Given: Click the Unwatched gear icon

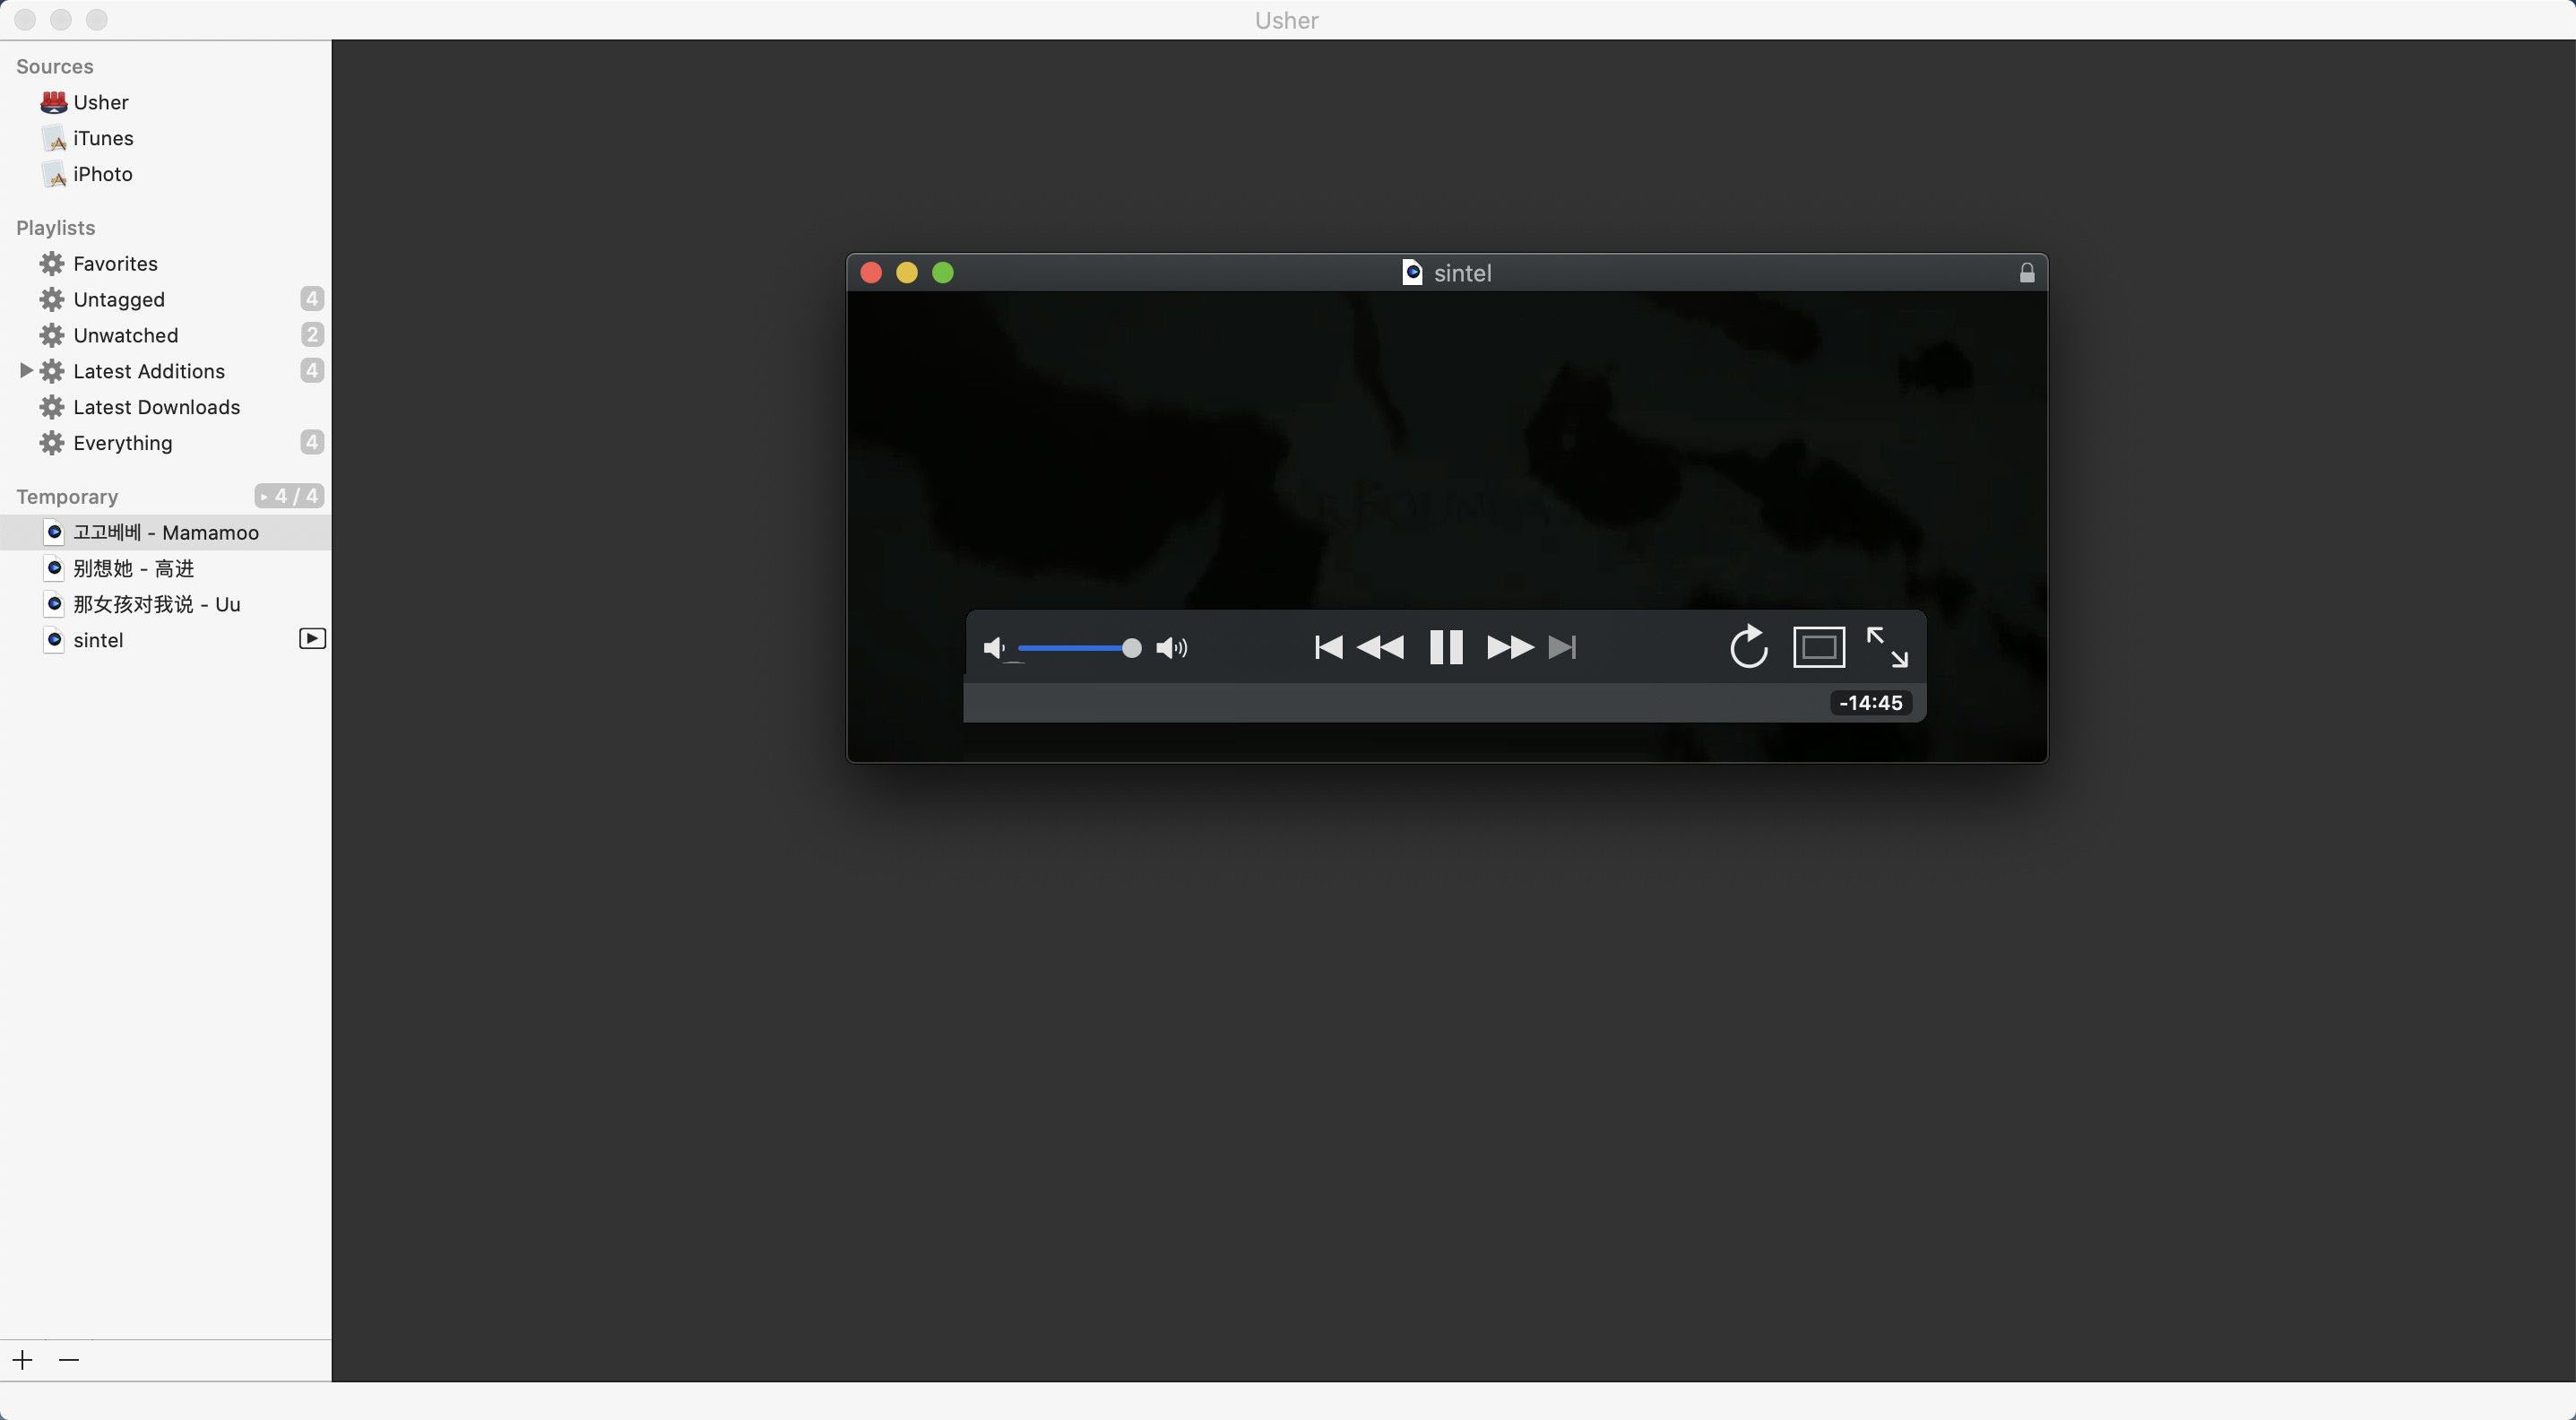Looking at the screenshot, I should 52,335.
